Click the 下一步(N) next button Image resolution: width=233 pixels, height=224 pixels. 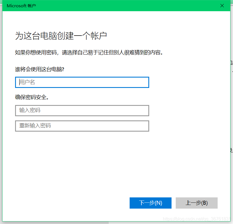(150, 203)
